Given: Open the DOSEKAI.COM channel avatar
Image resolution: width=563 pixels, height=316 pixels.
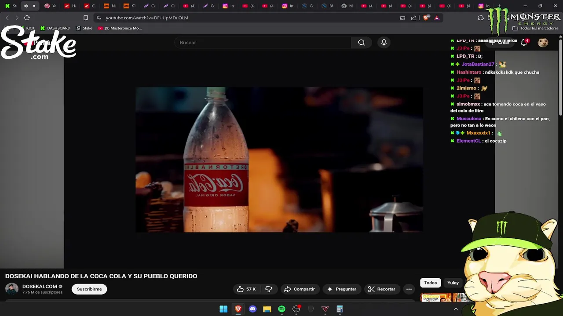Looking at the screenshot, I should click(12, 289).
